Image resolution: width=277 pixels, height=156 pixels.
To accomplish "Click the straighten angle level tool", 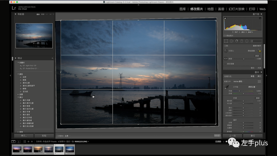I will pos(226,59).
